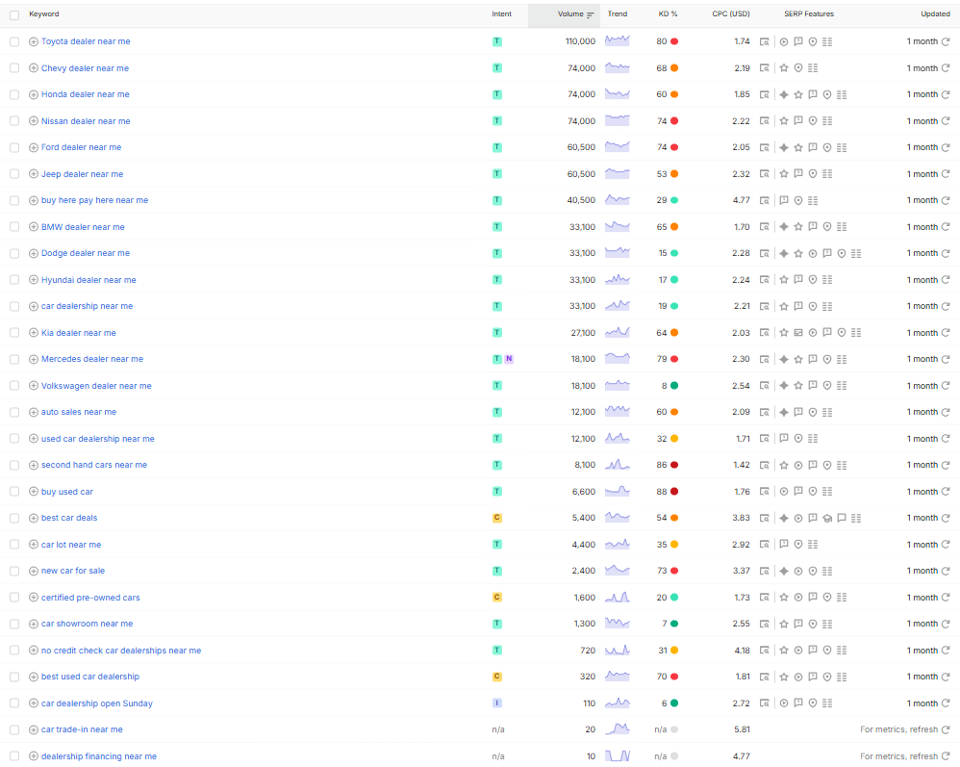Screen dimensions: 960x767
Task: Open SERP view for Jeep dealer near me
Action: tap(764, 174)
